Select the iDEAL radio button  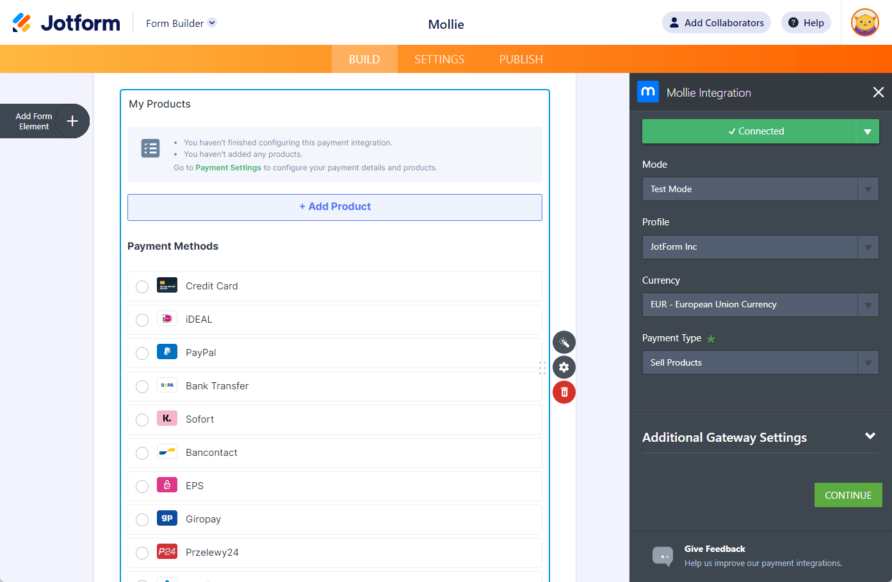point(142,320)
